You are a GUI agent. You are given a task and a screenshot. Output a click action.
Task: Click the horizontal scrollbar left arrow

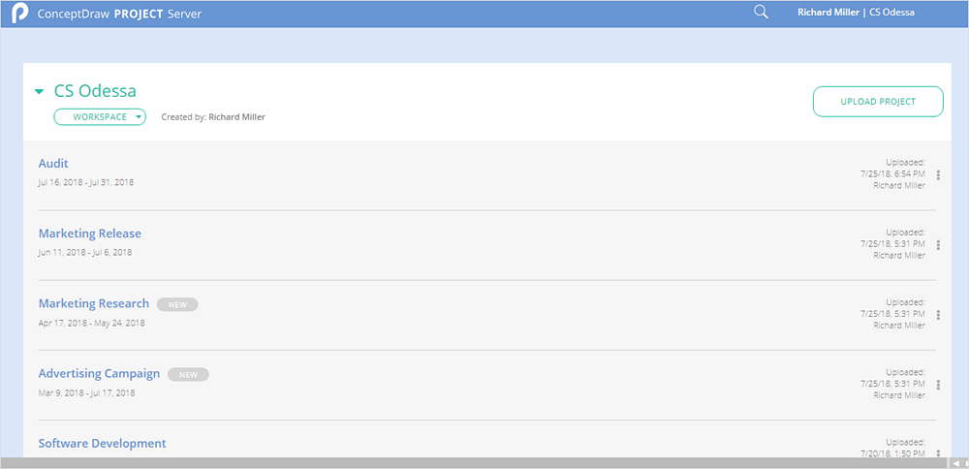click(954, 463)
